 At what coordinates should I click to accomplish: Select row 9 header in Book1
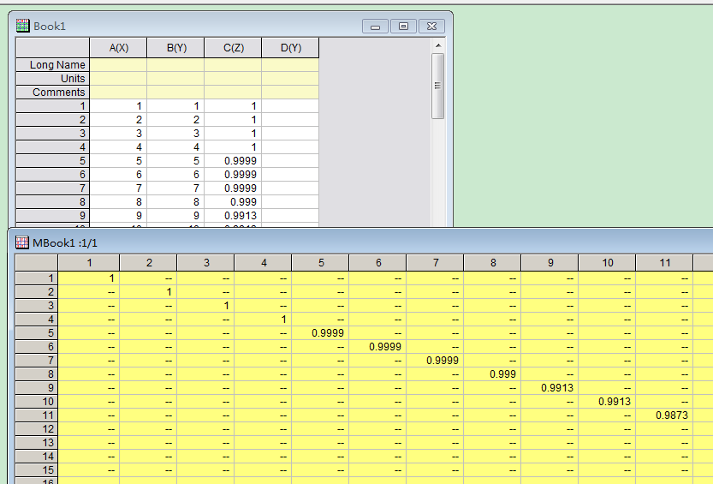pyautogui.click(x=53, y=215)
